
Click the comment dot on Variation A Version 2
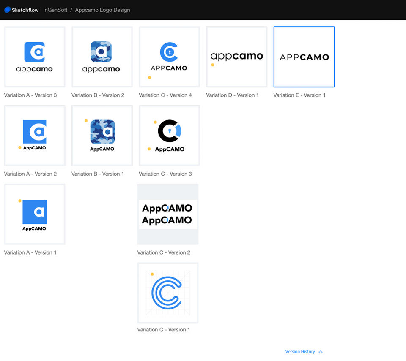20,147
